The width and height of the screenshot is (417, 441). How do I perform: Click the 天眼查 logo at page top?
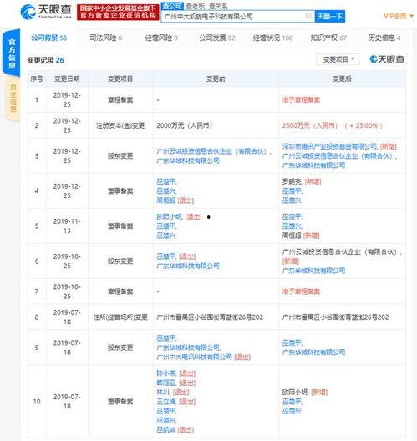(46, 12)
